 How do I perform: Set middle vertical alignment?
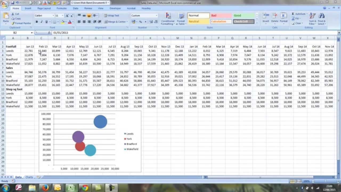[x=84, y=15]
